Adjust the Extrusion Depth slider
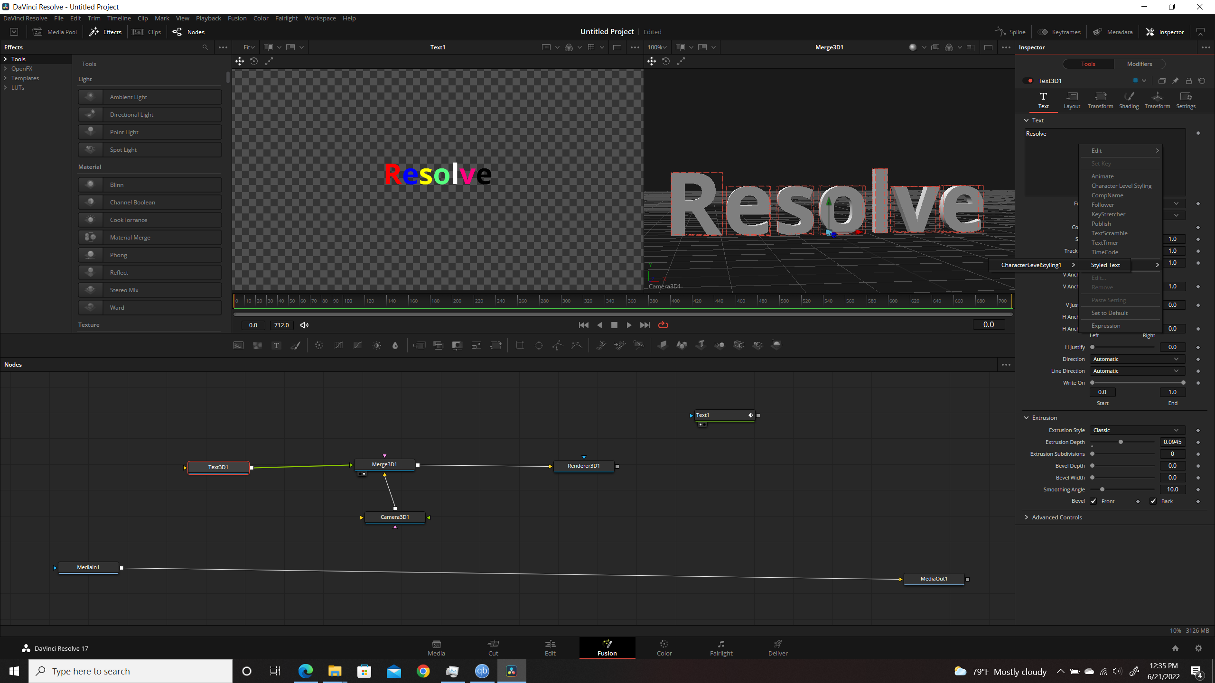Viewport: 1215px width, 683px height. (1121, 442)
